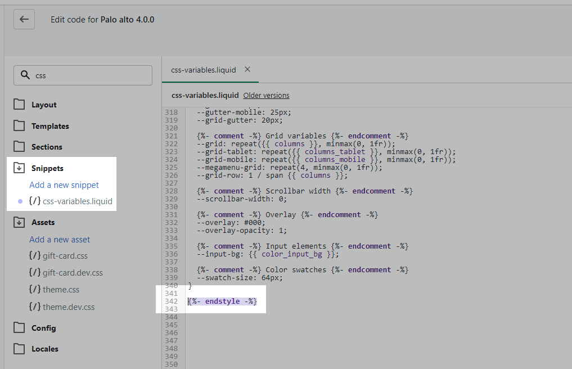Click the css-variables.liquid snippet file icon
This screenshot has width=572, height=369.
(x=34, y=201)
